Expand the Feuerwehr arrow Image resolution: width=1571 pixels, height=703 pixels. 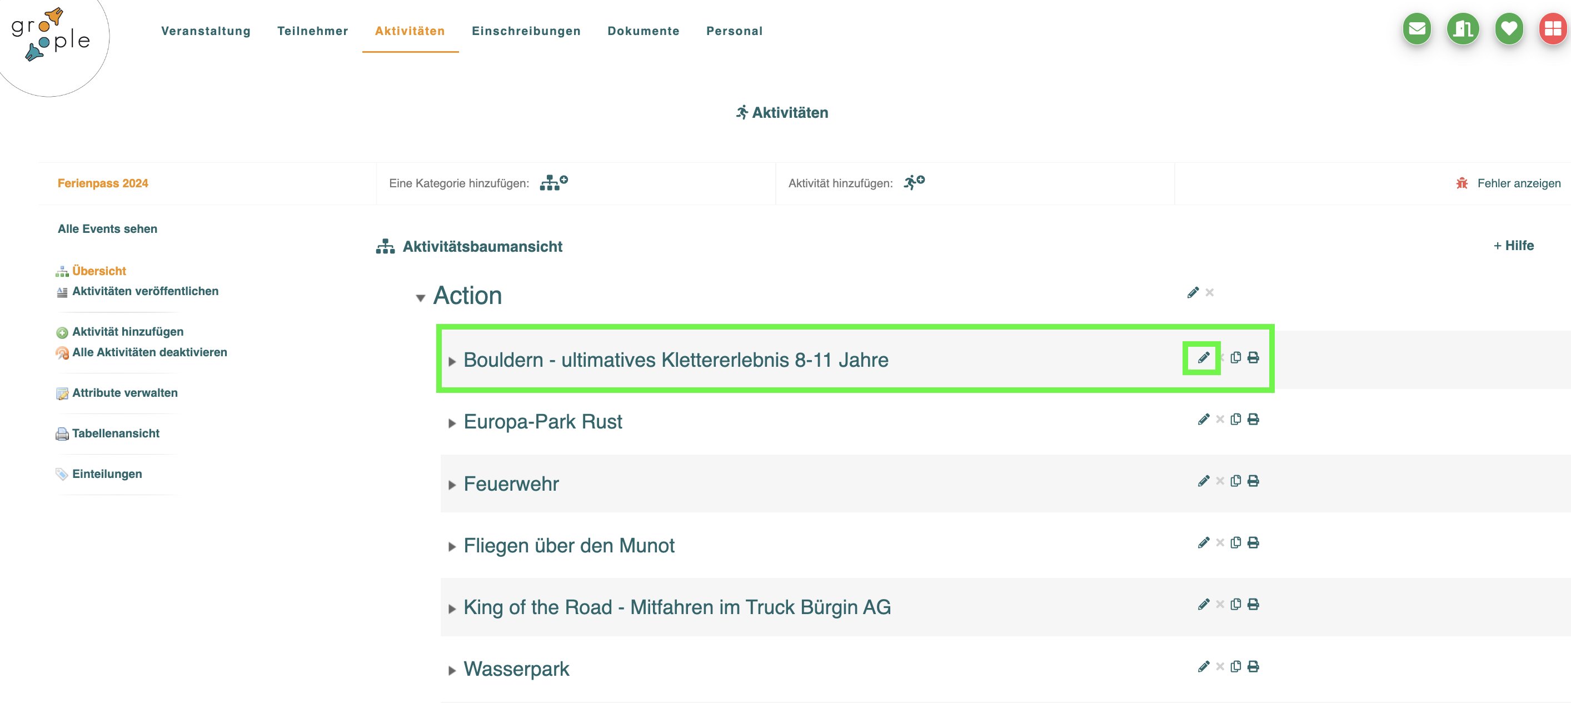point(452,485)
